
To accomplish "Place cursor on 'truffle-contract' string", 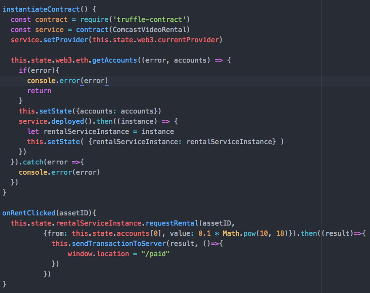I will tap(156, 19).
